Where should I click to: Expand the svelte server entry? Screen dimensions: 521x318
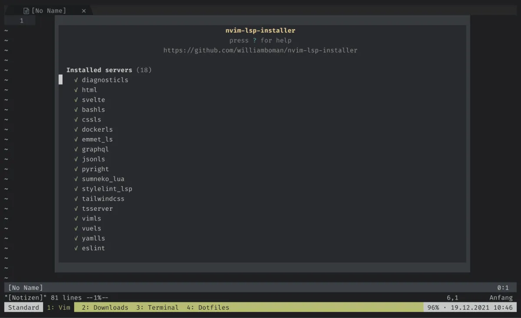click(x=93, y=100)
